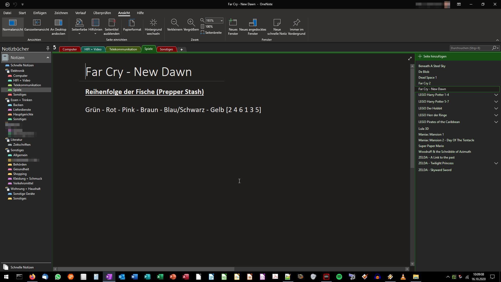Toggle Immer im Vordergrund pin

pyautogui.click(x=296, y=27)
